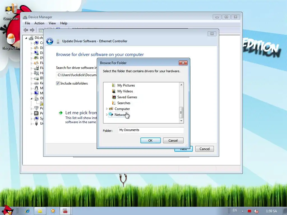287x215 pixels.
Task: Expand the Floppy disk drives category
Action: coord(31,63)
